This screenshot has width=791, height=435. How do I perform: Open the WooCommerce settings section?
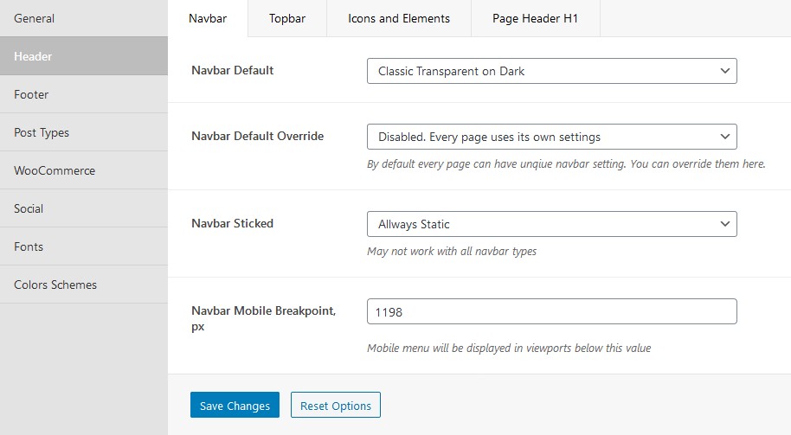click(x=84, y=170)
